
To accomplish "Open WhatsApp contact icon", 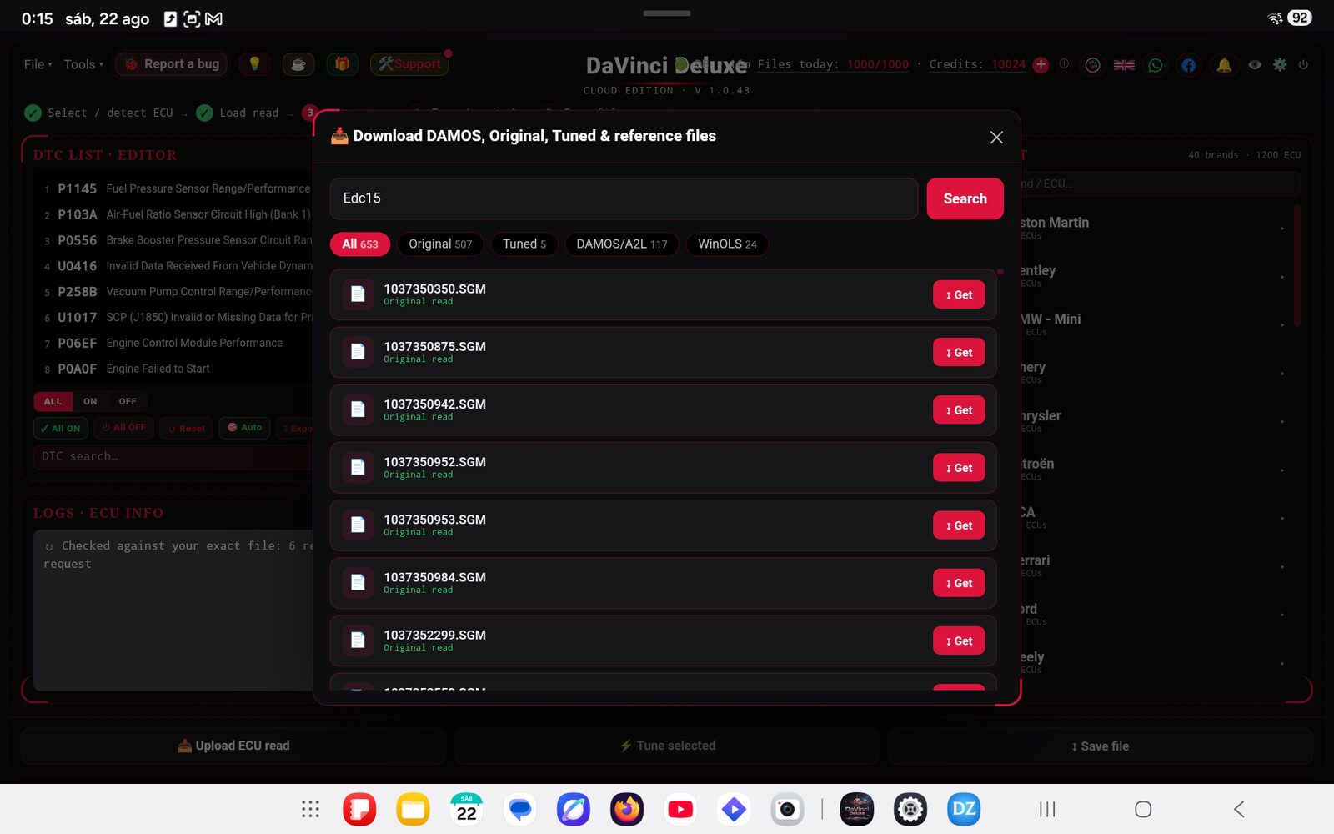I will coord(1156,64).
